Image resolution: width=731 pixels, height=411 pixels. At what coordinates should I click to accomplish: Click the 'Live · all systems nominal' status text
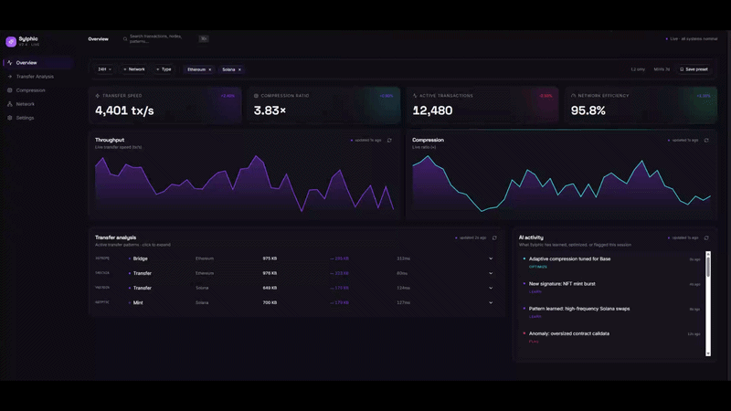tap(694, 39)
